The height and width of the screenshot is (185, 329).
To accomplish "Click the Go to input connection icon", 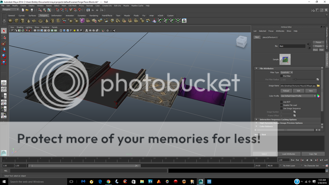I will [x=309, y=44].
